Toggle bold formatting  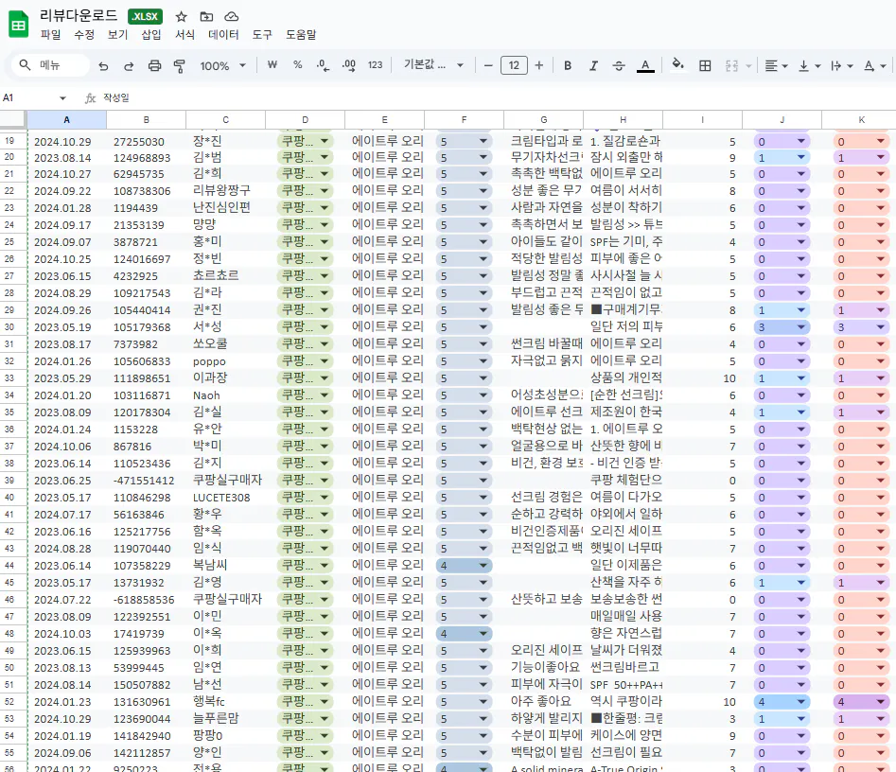(x=568, y=65)
